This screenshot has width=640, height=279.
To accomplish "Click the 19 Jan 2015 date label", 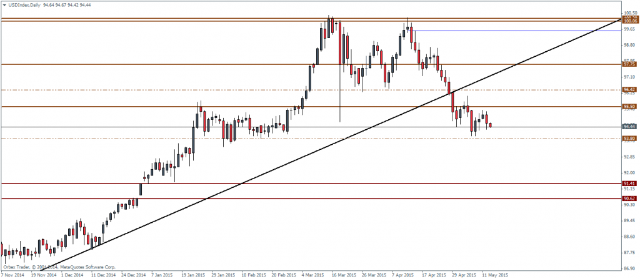I will (194, 275).
